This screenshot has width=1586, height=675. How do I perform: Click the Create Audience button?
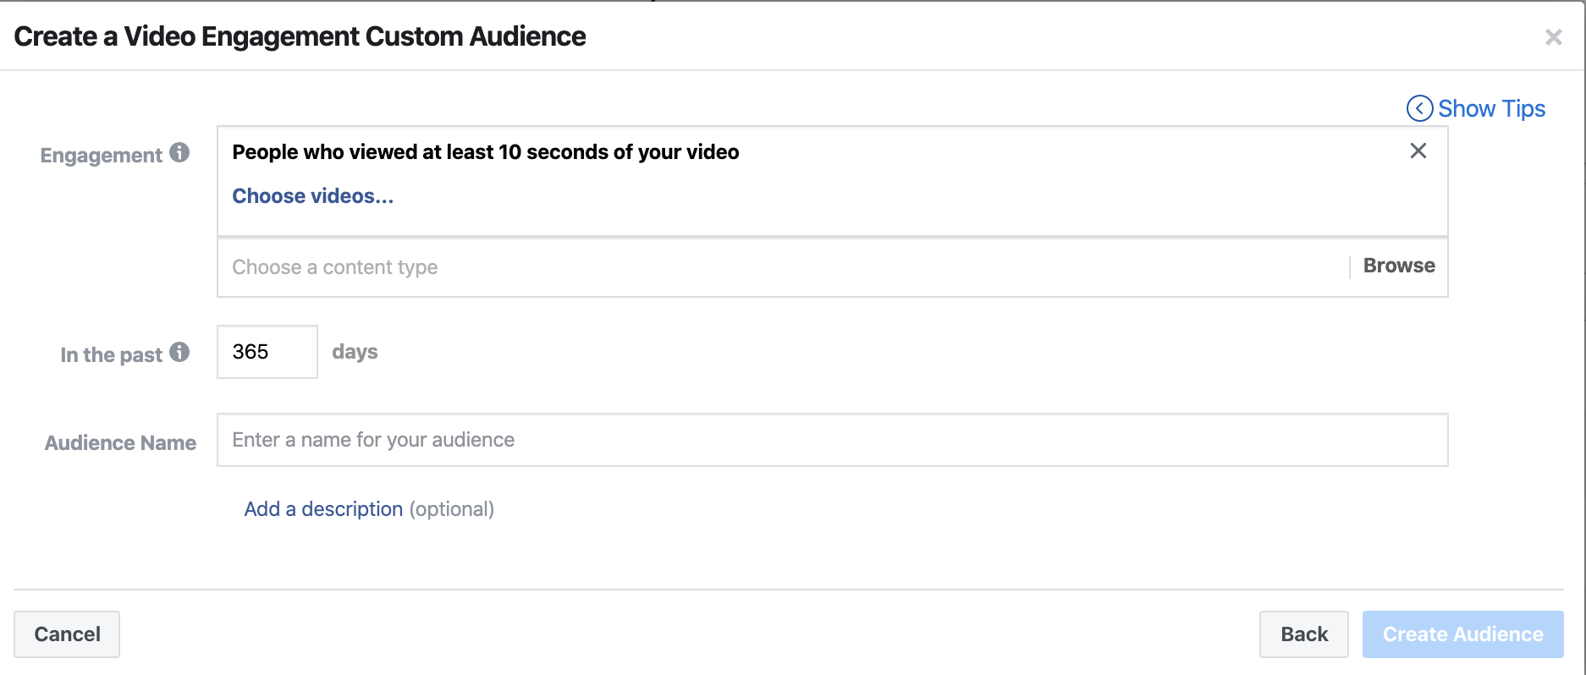[x=1462, y=634]
